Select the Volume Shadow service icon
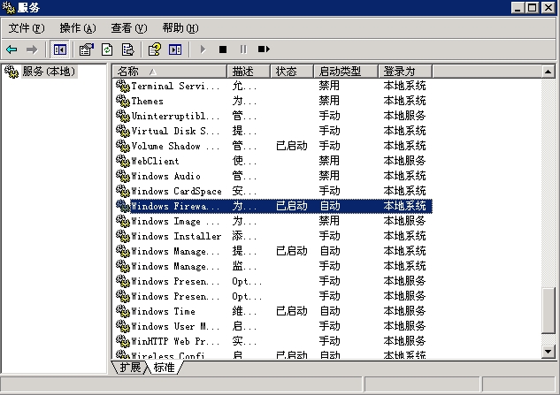The height and width of the screenshot is (395, 560). pos(122,146)
